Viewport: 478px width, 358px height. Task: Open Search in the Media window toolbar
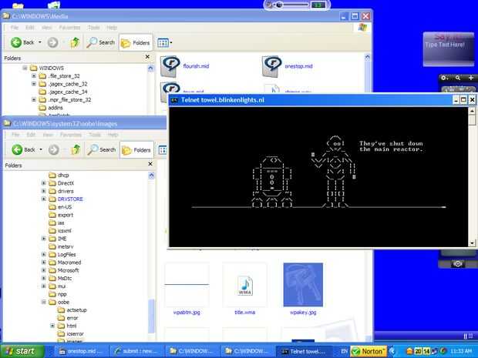tap(100, 42)
